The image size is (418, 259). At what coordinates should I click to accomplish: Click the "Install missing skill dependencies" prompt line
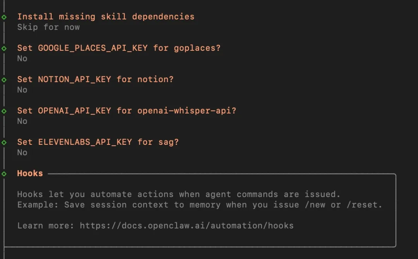106,17
